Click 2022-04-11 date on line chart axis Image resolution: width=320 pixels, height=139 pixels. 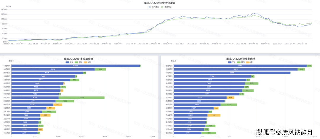point(155,43)
